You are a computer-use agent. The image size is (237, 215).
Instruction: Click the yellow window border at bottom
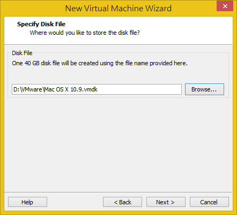[118, 213]
